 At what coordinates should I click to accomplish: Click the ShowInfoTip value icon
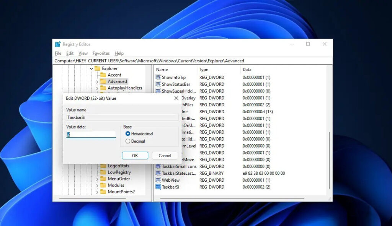pos(158,77)
